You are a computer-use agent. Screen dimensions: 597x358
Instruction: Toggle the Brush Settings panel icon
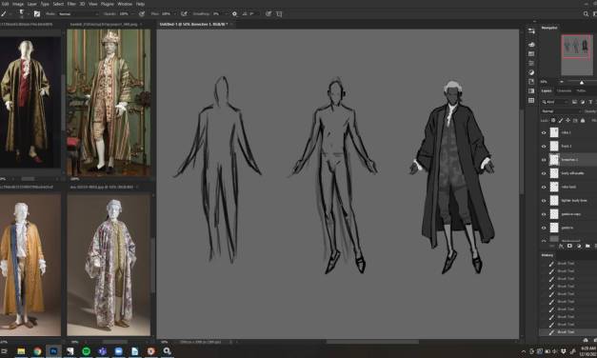click(37, 13)
